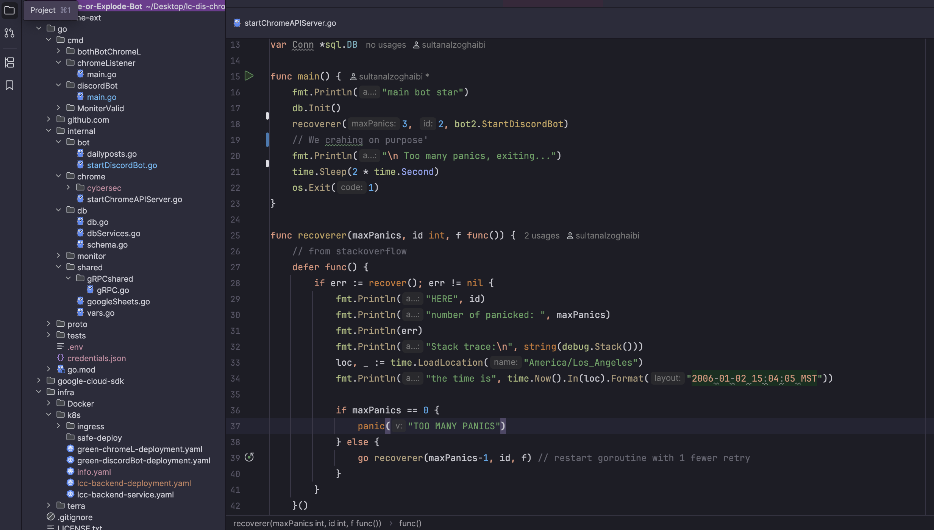Collapse the internal folder
The image size is (934, 530).
click(48, 131)
